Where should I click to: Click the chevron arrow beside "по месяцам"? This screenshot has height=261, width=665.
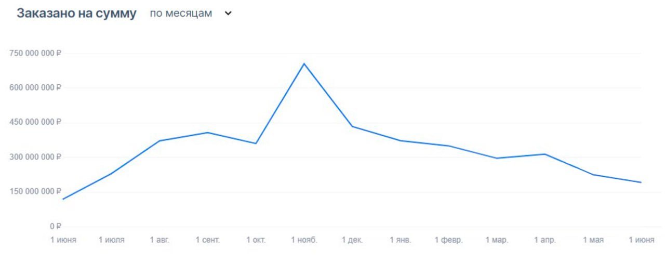pyautogui.click(x=228, y=14)
